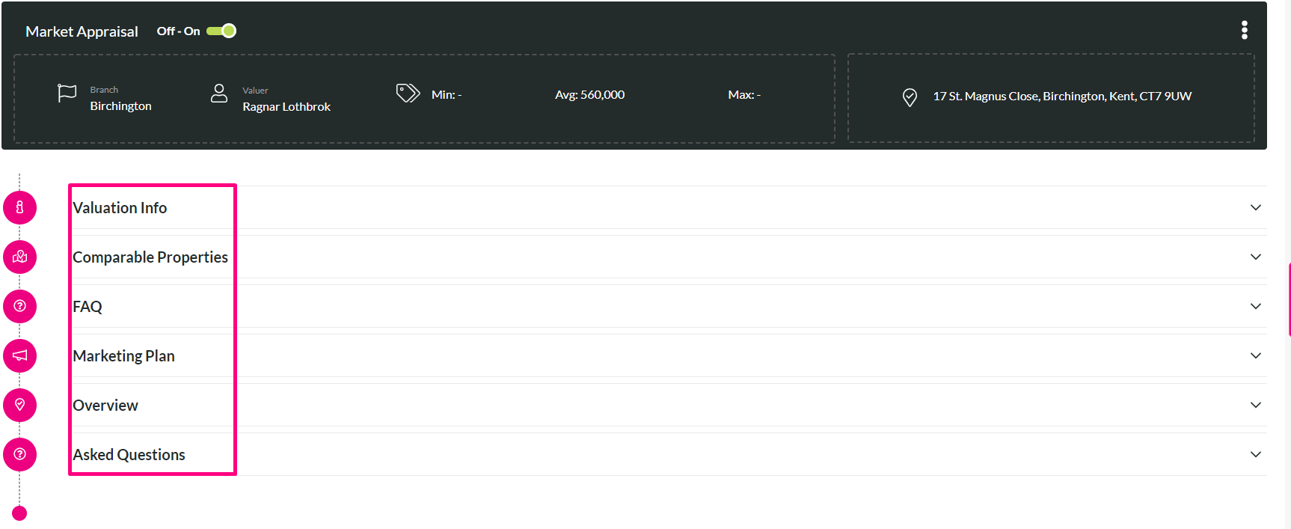Click the Overview location pin circle icon
This screenshot has width=1291, height=529.
19,405
